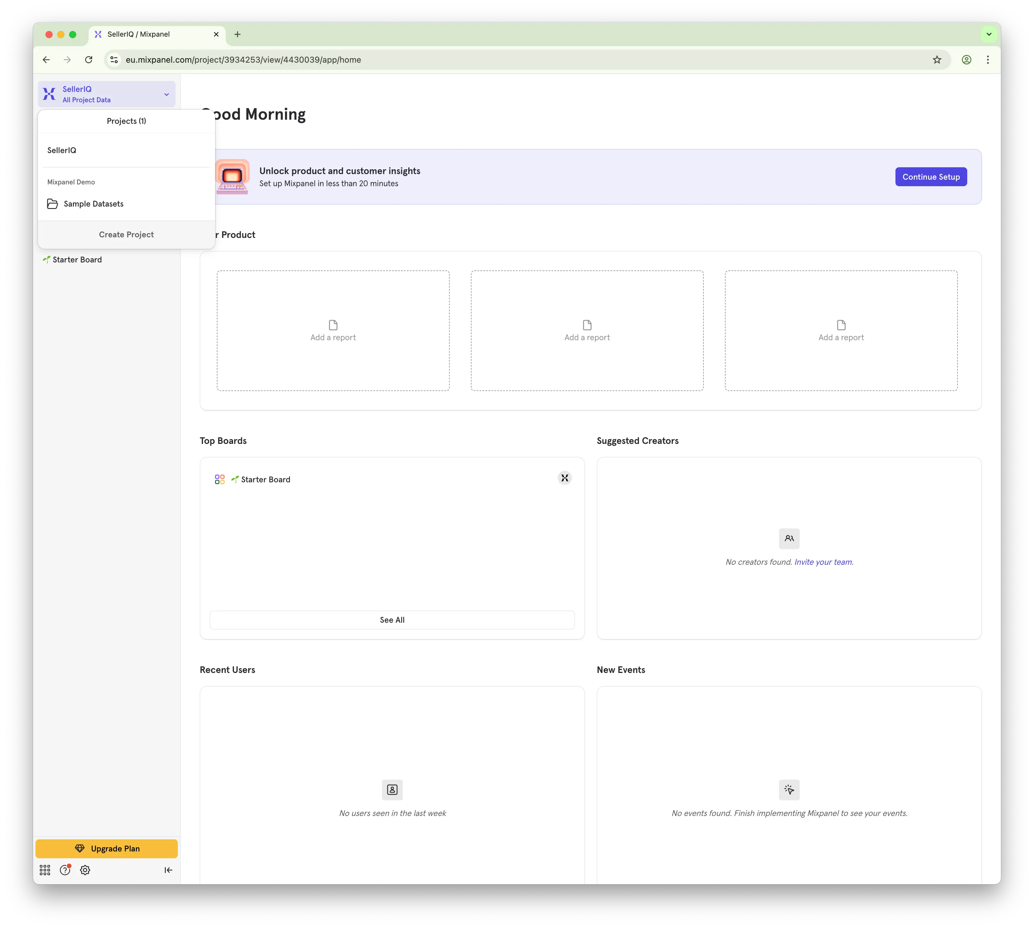Click the New Events heading
The height and width of the screenshot is (928, 1034).
click(x=621, y=670)
